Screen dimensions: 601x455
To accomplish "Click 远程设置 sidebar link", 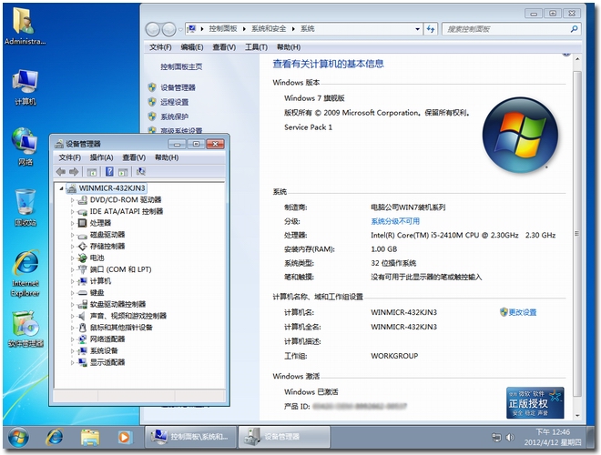I will 175,102.
